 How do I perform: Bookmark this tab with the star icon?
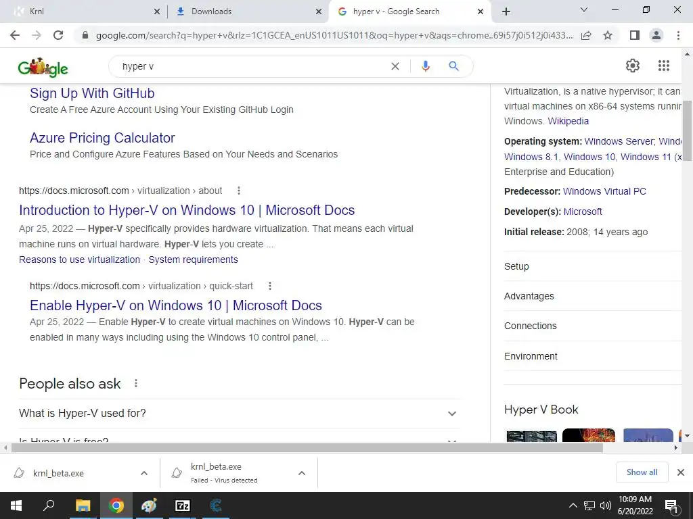608,35
